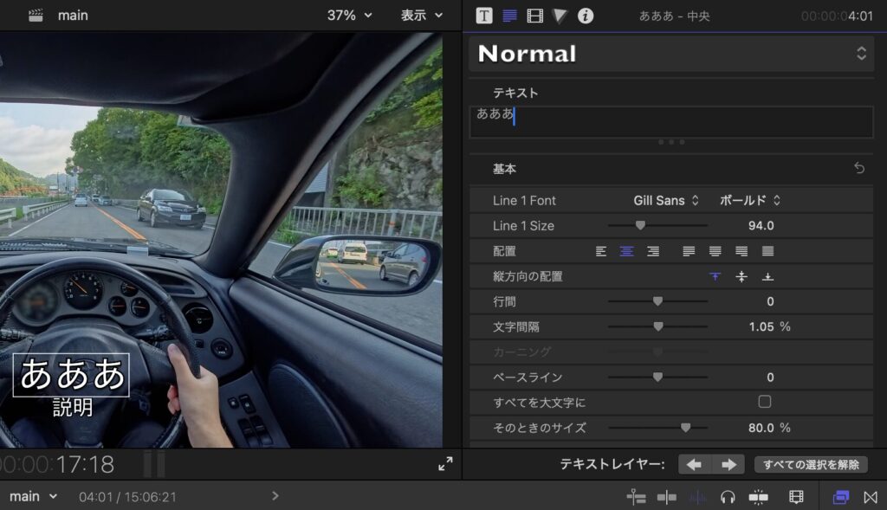Reset the 基本 section with the undo arrow
This screenshot has height=510, width=887.
click(859, 168)
